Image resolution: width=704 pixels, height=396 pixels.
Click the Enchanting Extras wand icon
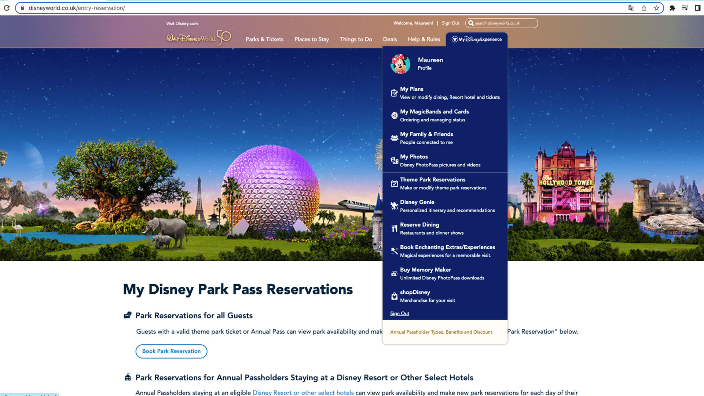point(394,251)
